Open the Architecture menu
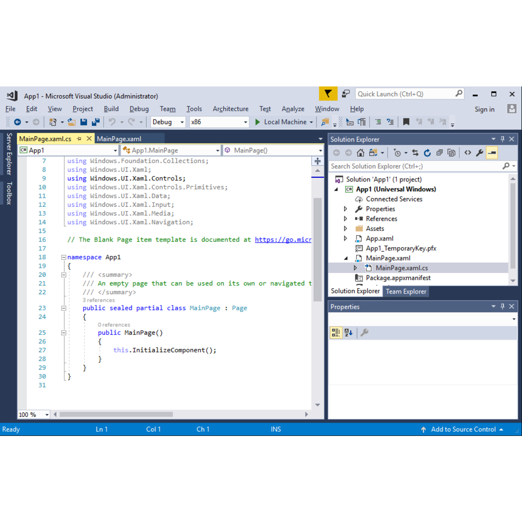This screenshot has width=522, height=522. pyautogui.click(x=230, y=109)
